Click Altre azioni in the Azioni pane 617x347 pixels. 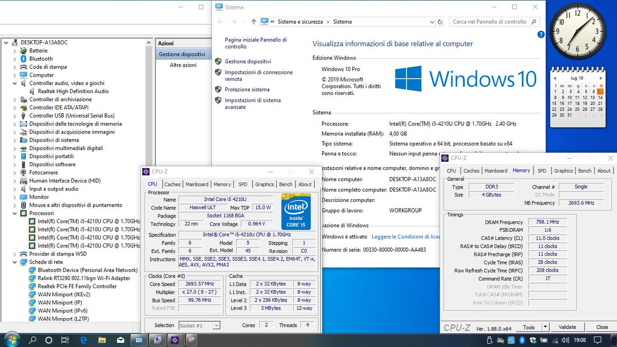[x=183, y=65]
